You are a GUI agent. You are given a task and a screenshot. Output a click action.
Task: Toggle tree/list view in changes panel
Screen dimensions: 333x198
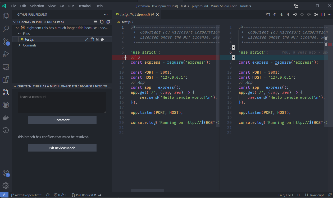click(x=95, y=22)
